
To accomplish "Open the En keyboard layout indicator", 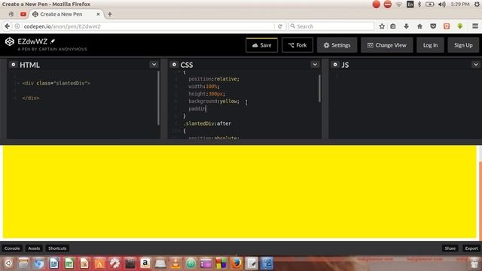I will [x=410, y=5].
